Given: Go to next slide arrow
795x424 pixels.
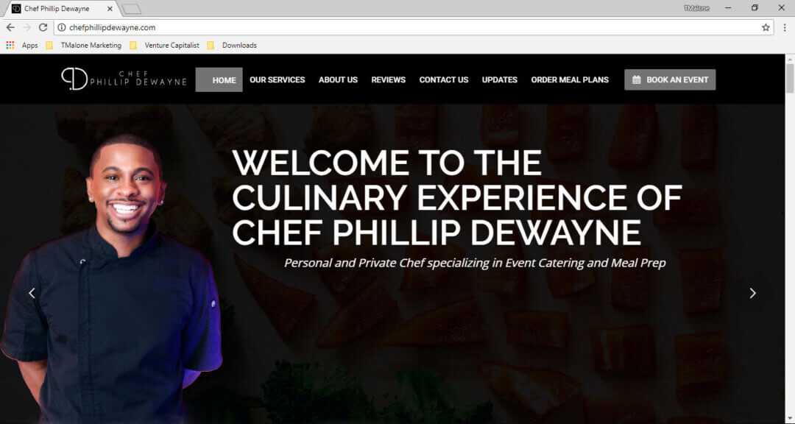Looking at the screenshot, I should tap(752, 293).
